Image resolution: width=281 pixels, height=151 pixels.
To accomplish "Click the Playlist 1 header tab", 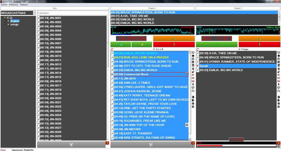I will 152,8.
